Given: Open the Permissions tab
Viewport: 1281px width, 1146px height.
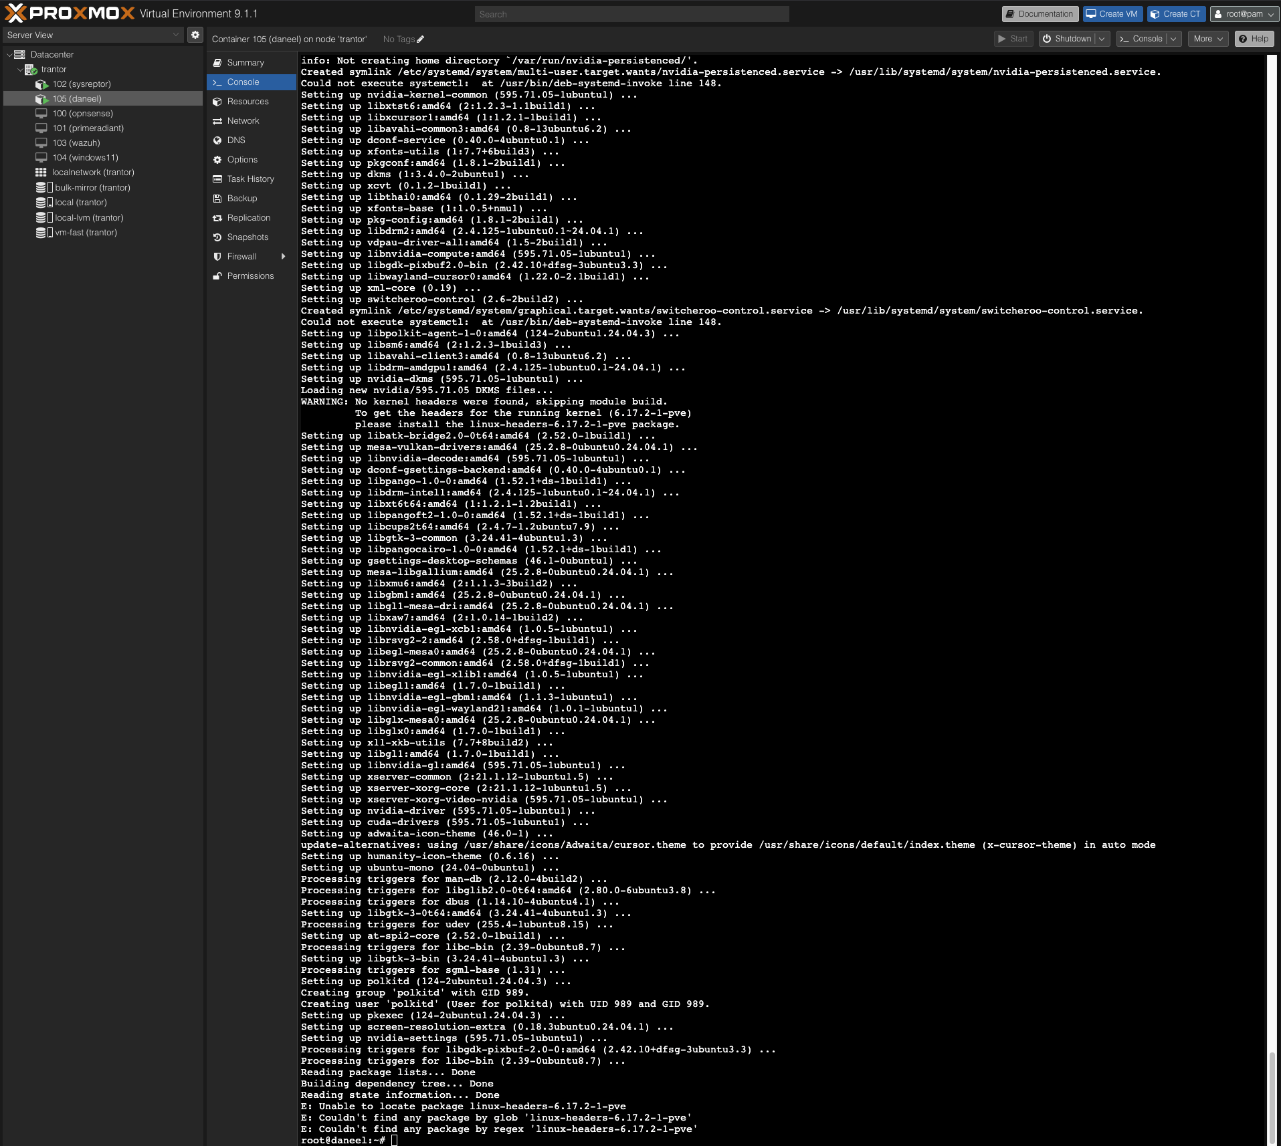Looking at the screenshot, I should tap(252, 276).
